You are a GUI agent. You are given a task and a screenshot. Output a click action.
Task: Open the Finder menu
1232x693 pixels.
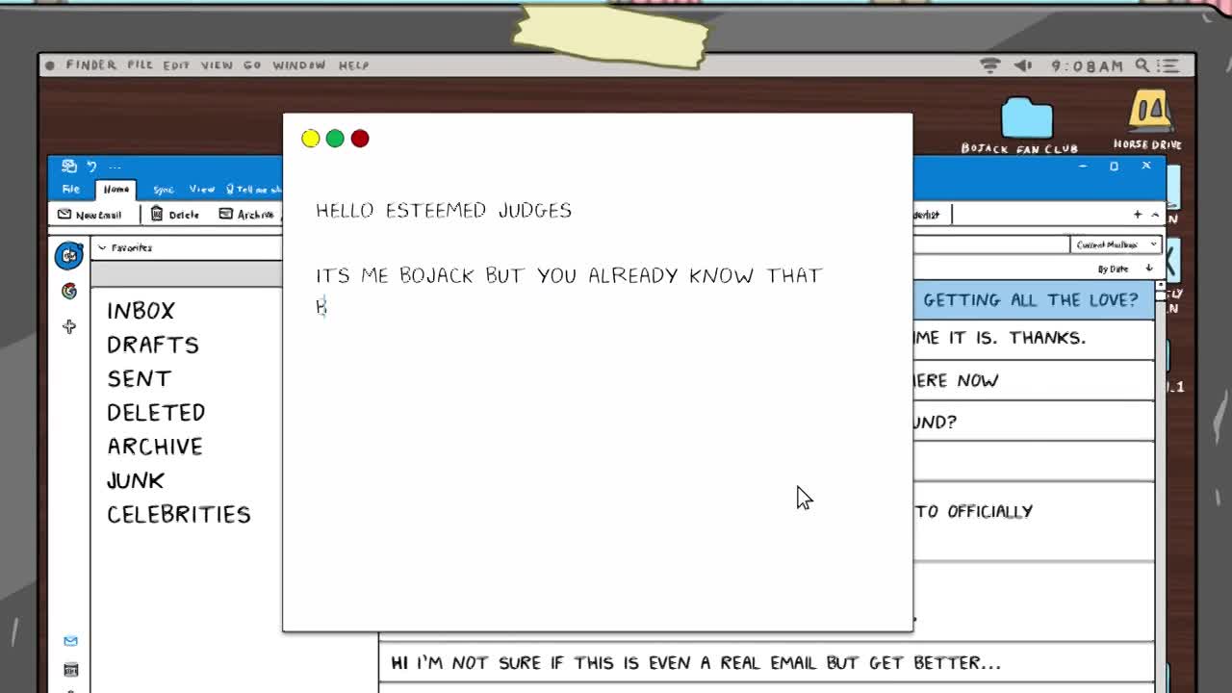[90, 65]
